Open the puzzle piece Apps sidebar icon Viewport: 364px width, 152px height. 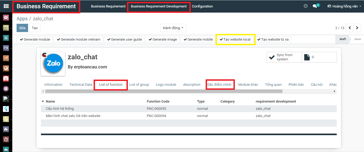click(x=6, y=129)
